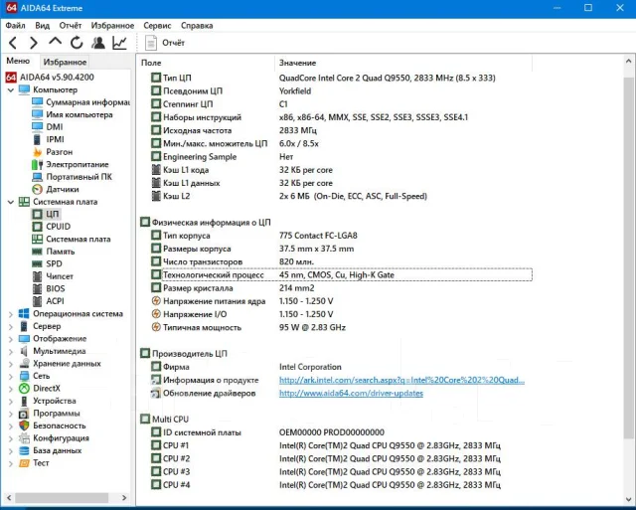
Task: Expand the Конфигурация tree node
Action: [11, 438]
